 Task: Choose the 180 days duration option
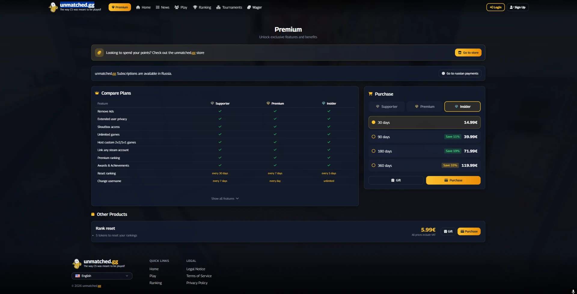[x=425, y=151]
